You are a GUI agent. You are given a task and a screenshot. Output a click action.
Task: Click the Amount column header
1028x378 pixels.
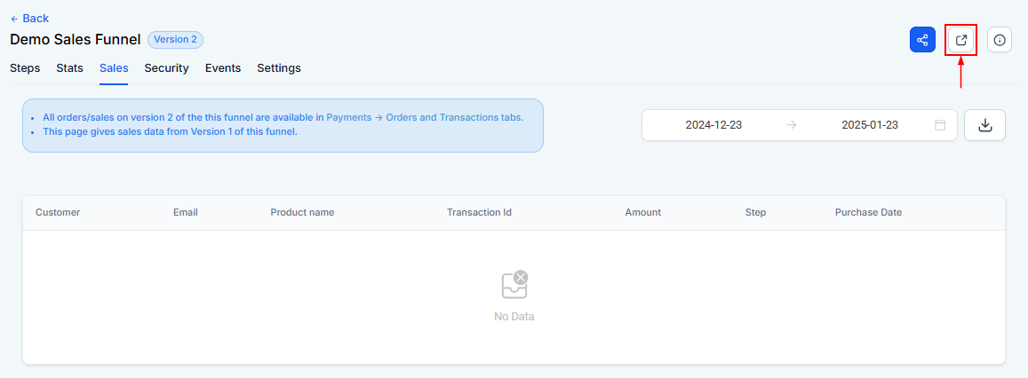[643, 213]
